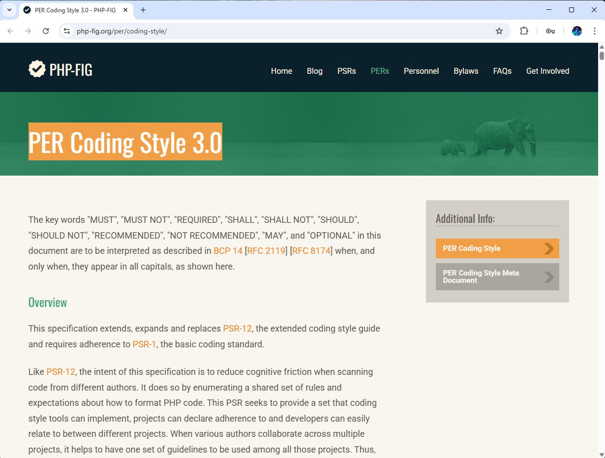
Task: Click chevron on PER Coding Style button
Action: (x=549, y=248)
